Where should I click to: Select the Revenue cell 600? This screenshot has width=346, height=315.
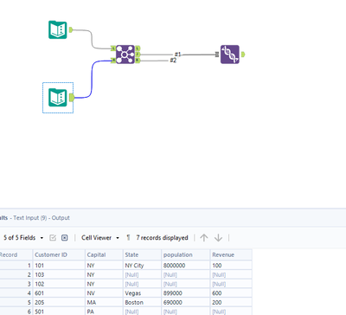click(x=231, y=293)
